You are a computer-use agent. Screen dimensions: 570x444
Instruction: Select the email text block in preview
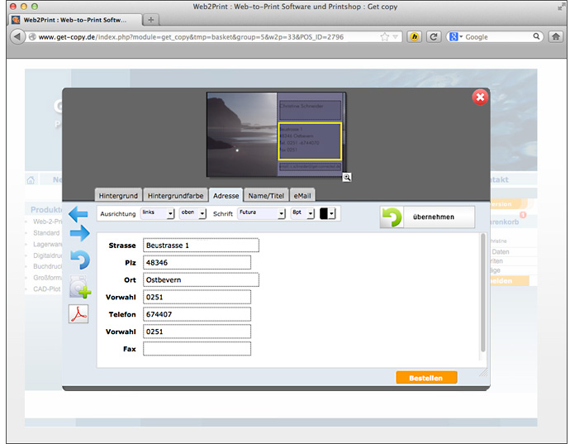tap(310, 167)
